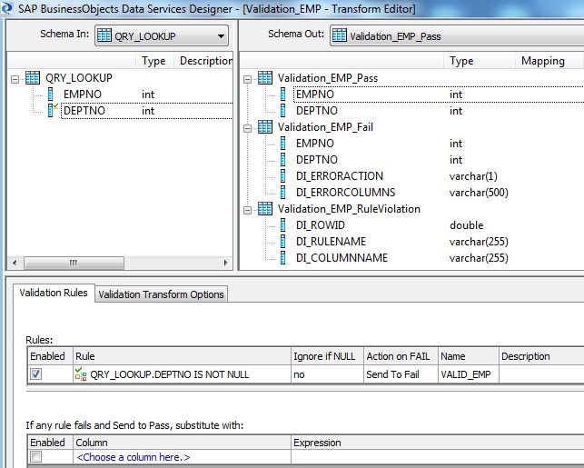Click the DI_ERRORCOLUMNS column icon
The height and width of the screenshot is (468, 584).
point(283,193)
